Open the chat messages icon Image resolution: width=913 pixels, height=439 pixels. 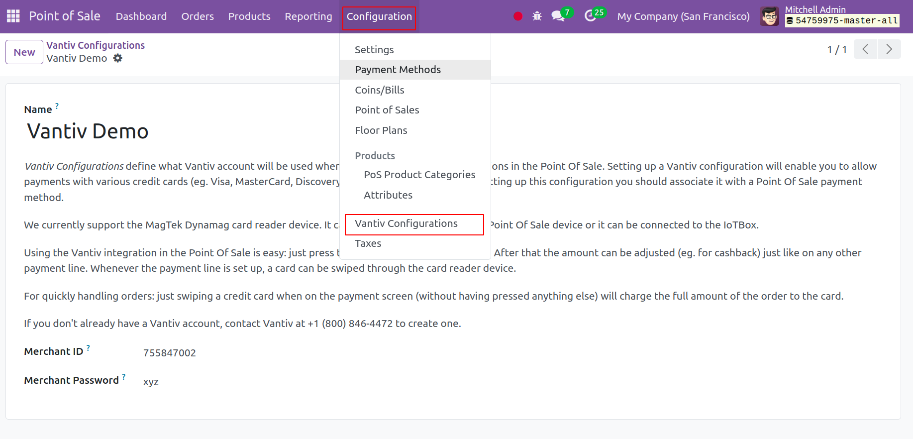point(558,16)
